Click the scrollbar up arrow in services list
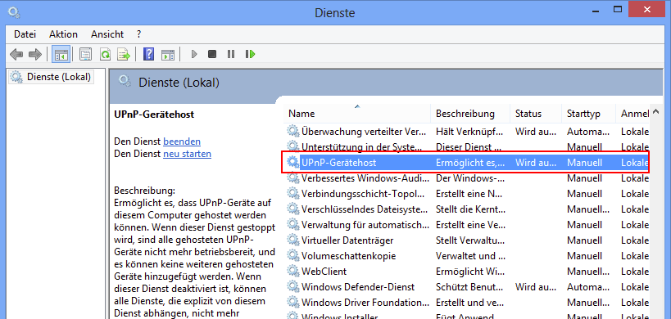 (656, 112)
